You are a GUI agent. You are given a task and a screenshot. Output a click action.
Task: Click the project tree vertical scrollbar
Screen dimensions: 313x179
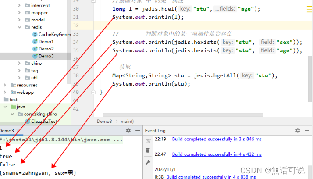69,42
